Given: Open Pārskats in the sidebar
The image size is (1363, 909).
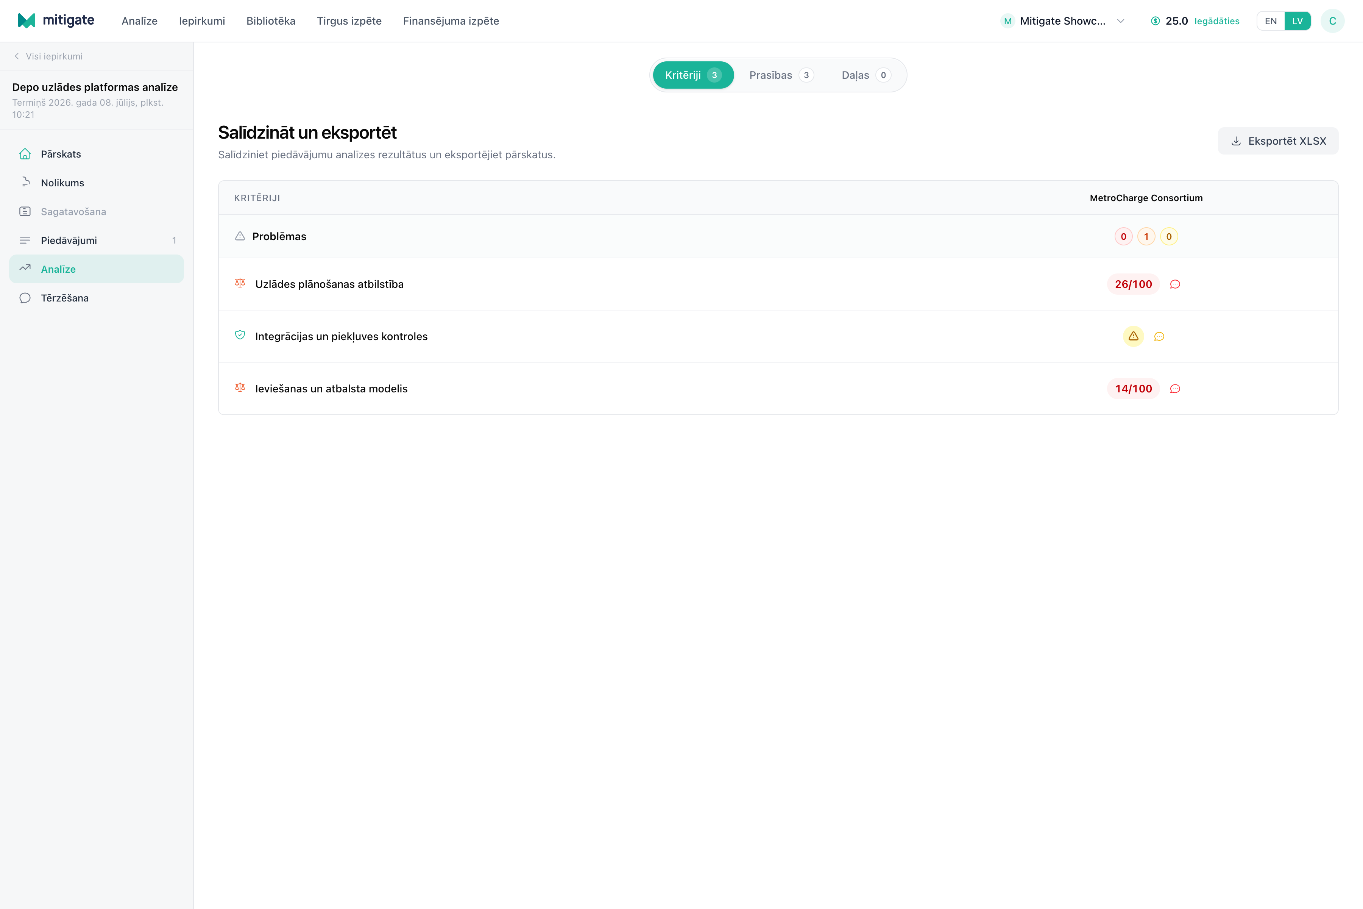Looking at the screenshot, I should 96,154.
